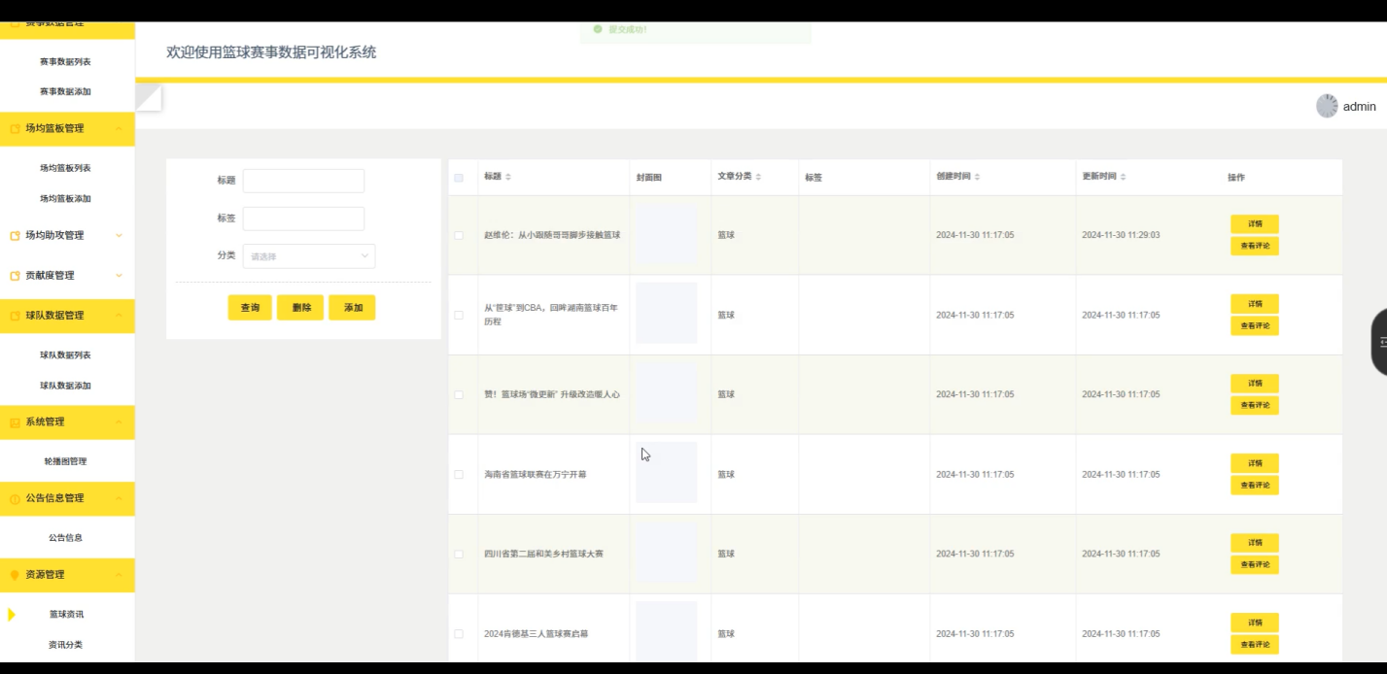Select 公告信息 submenu item
The height and width of the screenshot is (674, 1387).
pyautogui.click(x=65, y=537)
